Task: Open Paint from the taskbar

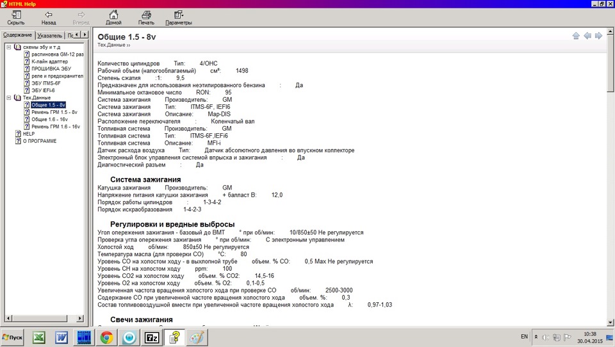Action: click(197, 337)
